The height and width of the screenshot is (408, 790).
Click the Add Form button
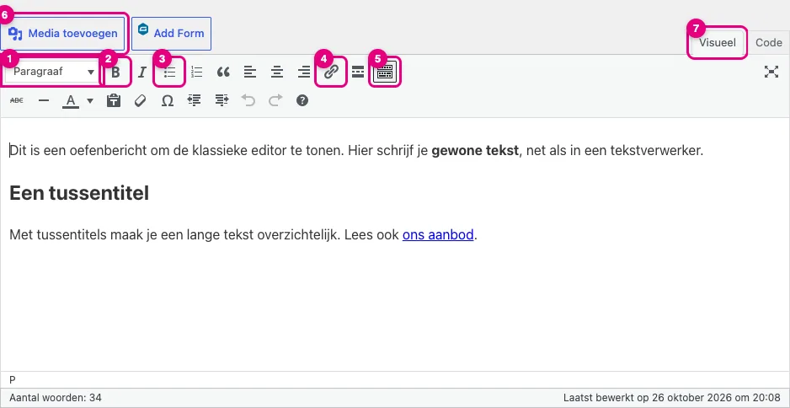click(x=171, y=33)
